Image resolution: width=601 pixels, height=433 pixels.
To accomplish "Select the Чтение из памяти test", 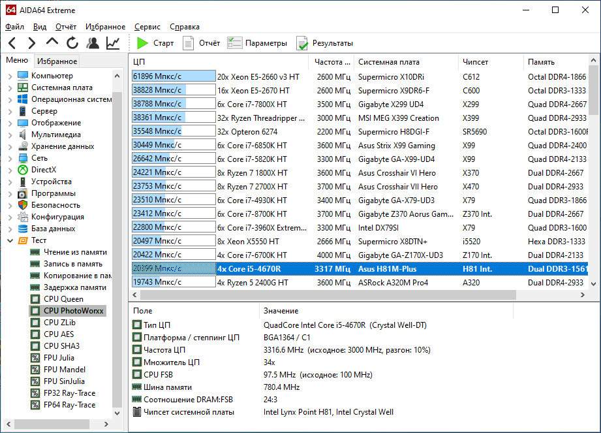I will 75,252.
